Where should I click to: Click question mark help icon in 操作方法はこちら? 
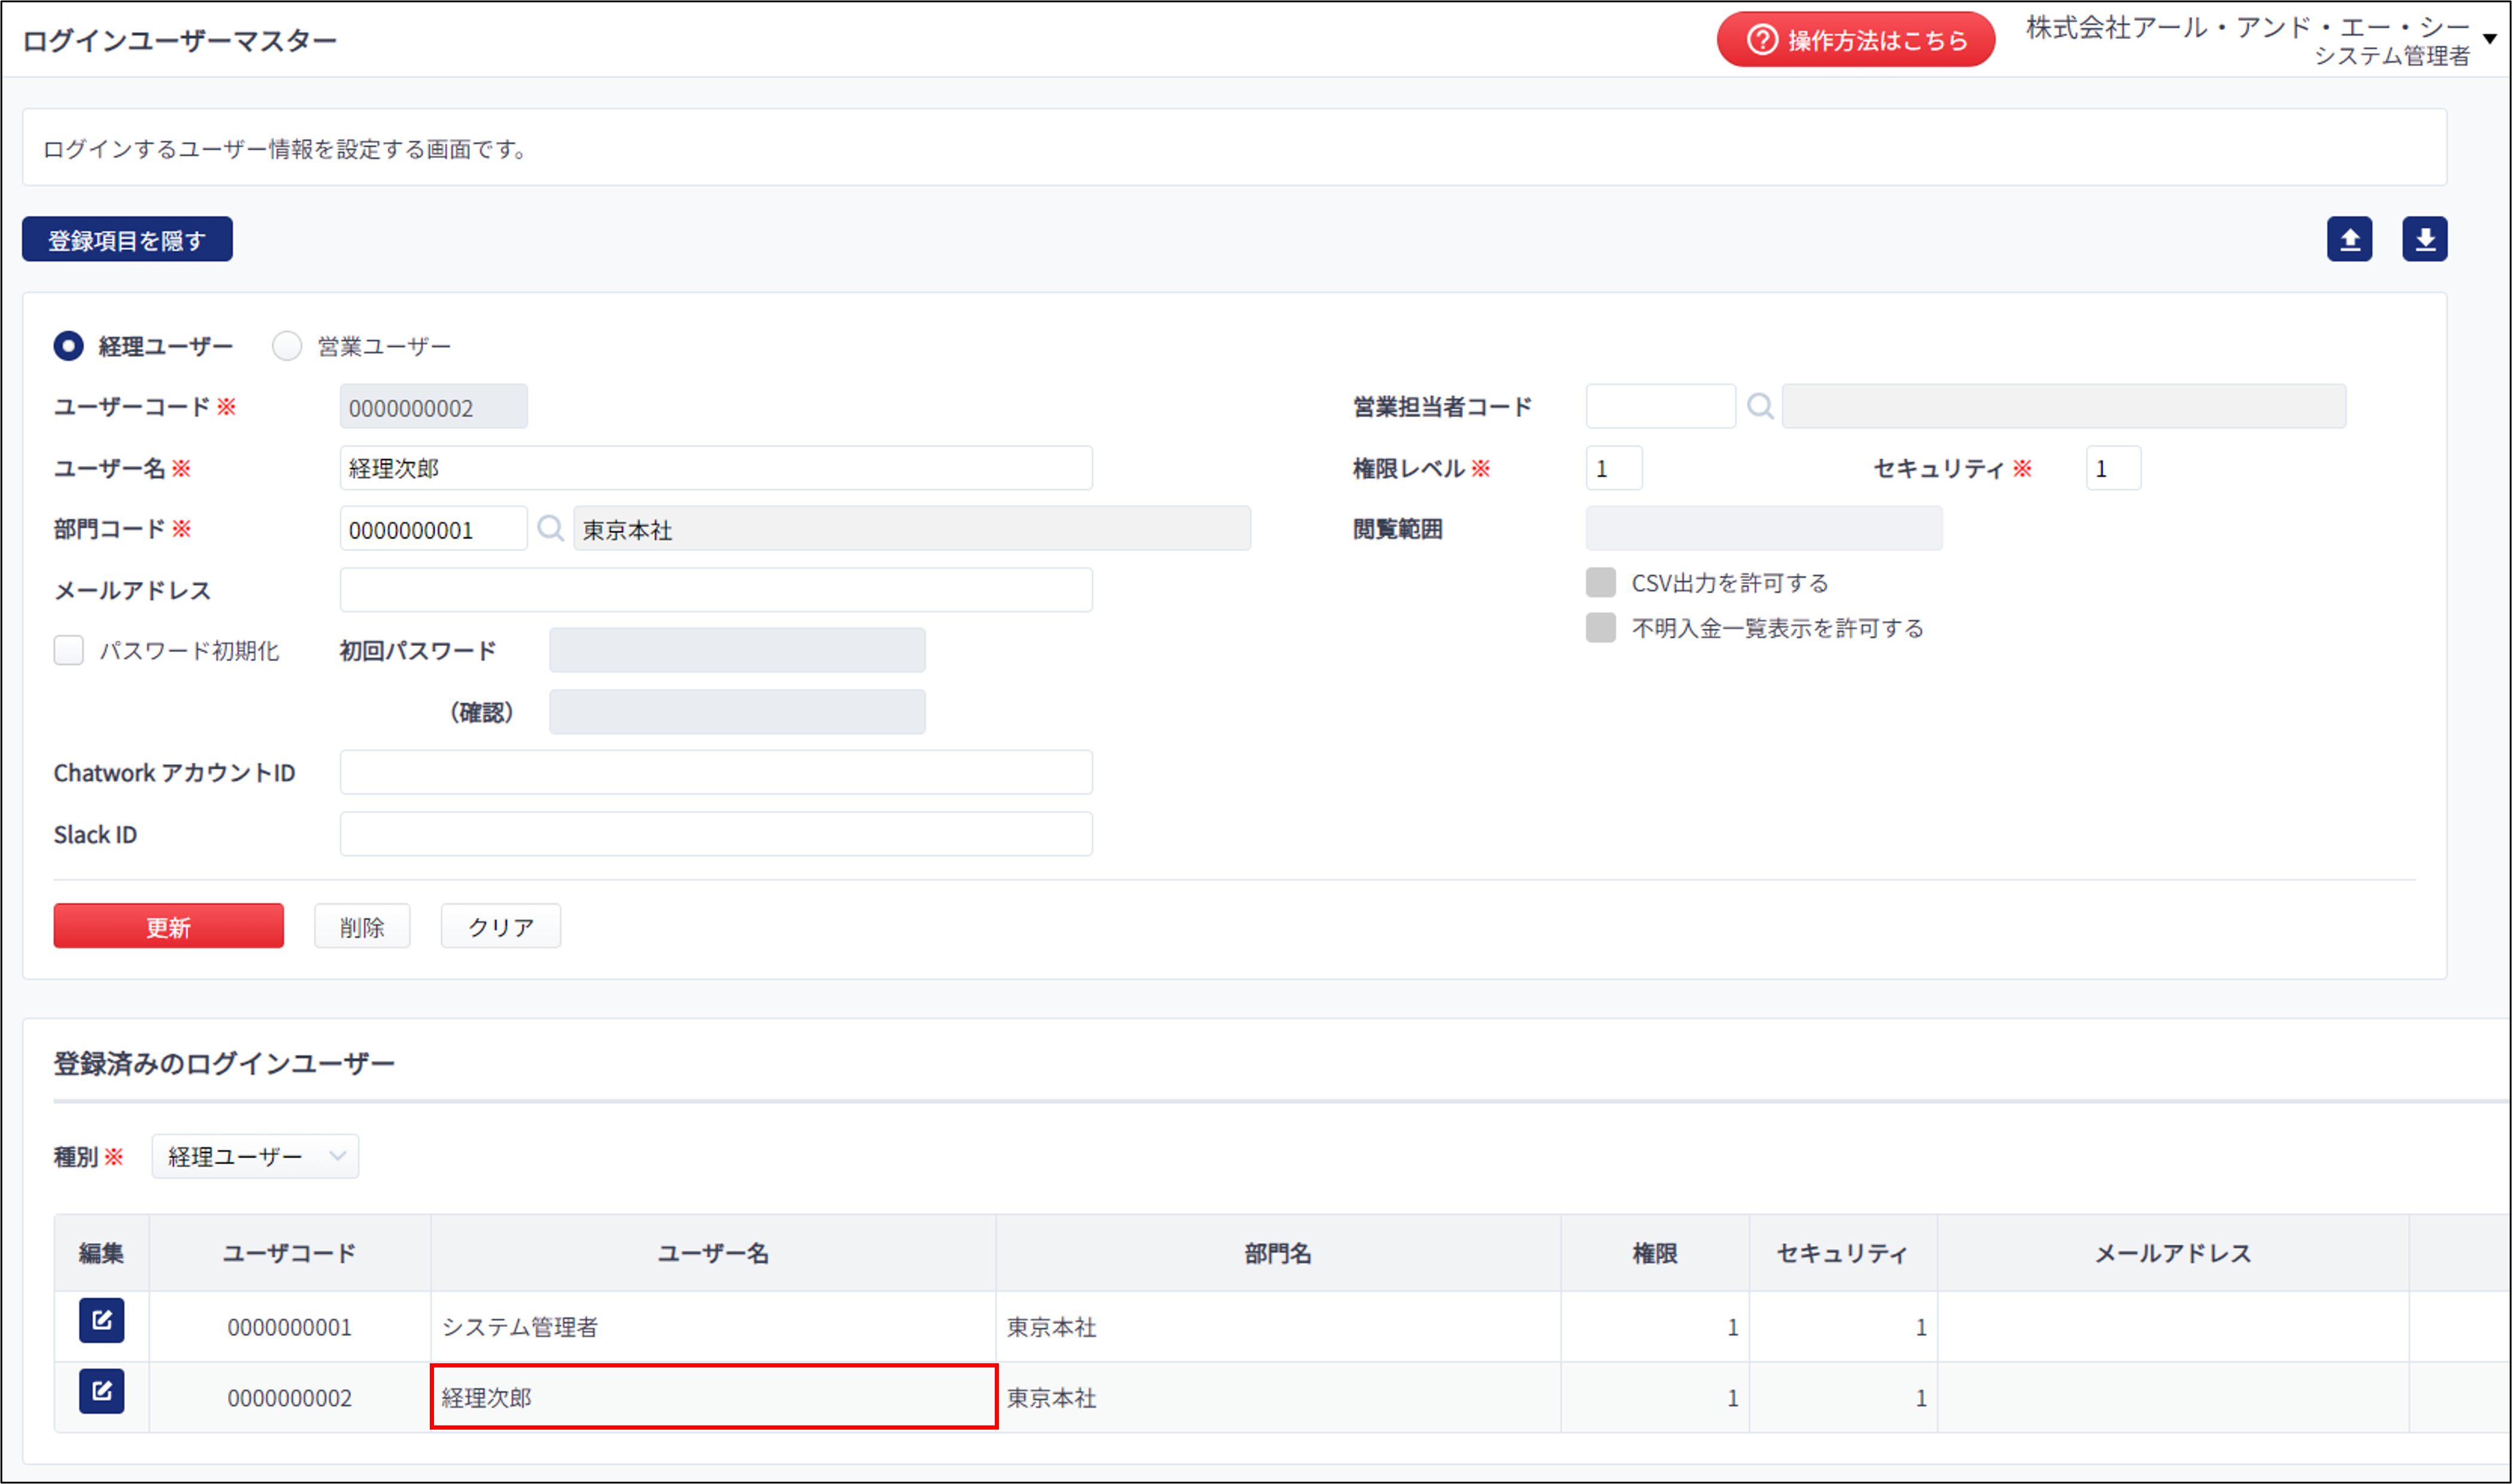(1762, 40)
